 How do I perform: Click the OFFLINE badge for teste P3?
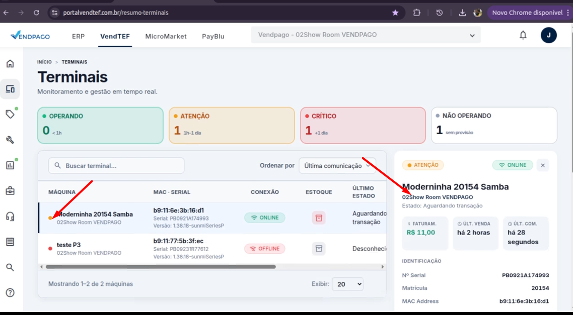264,249
